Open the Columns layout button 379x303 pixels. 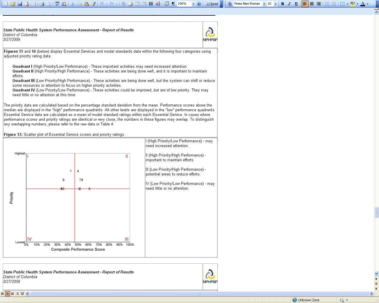(151, 4)
